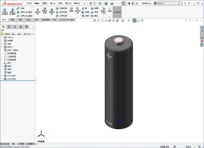Click the Extruded Cut tool
This screenshot has width=204, height=148.
point(38,11)
